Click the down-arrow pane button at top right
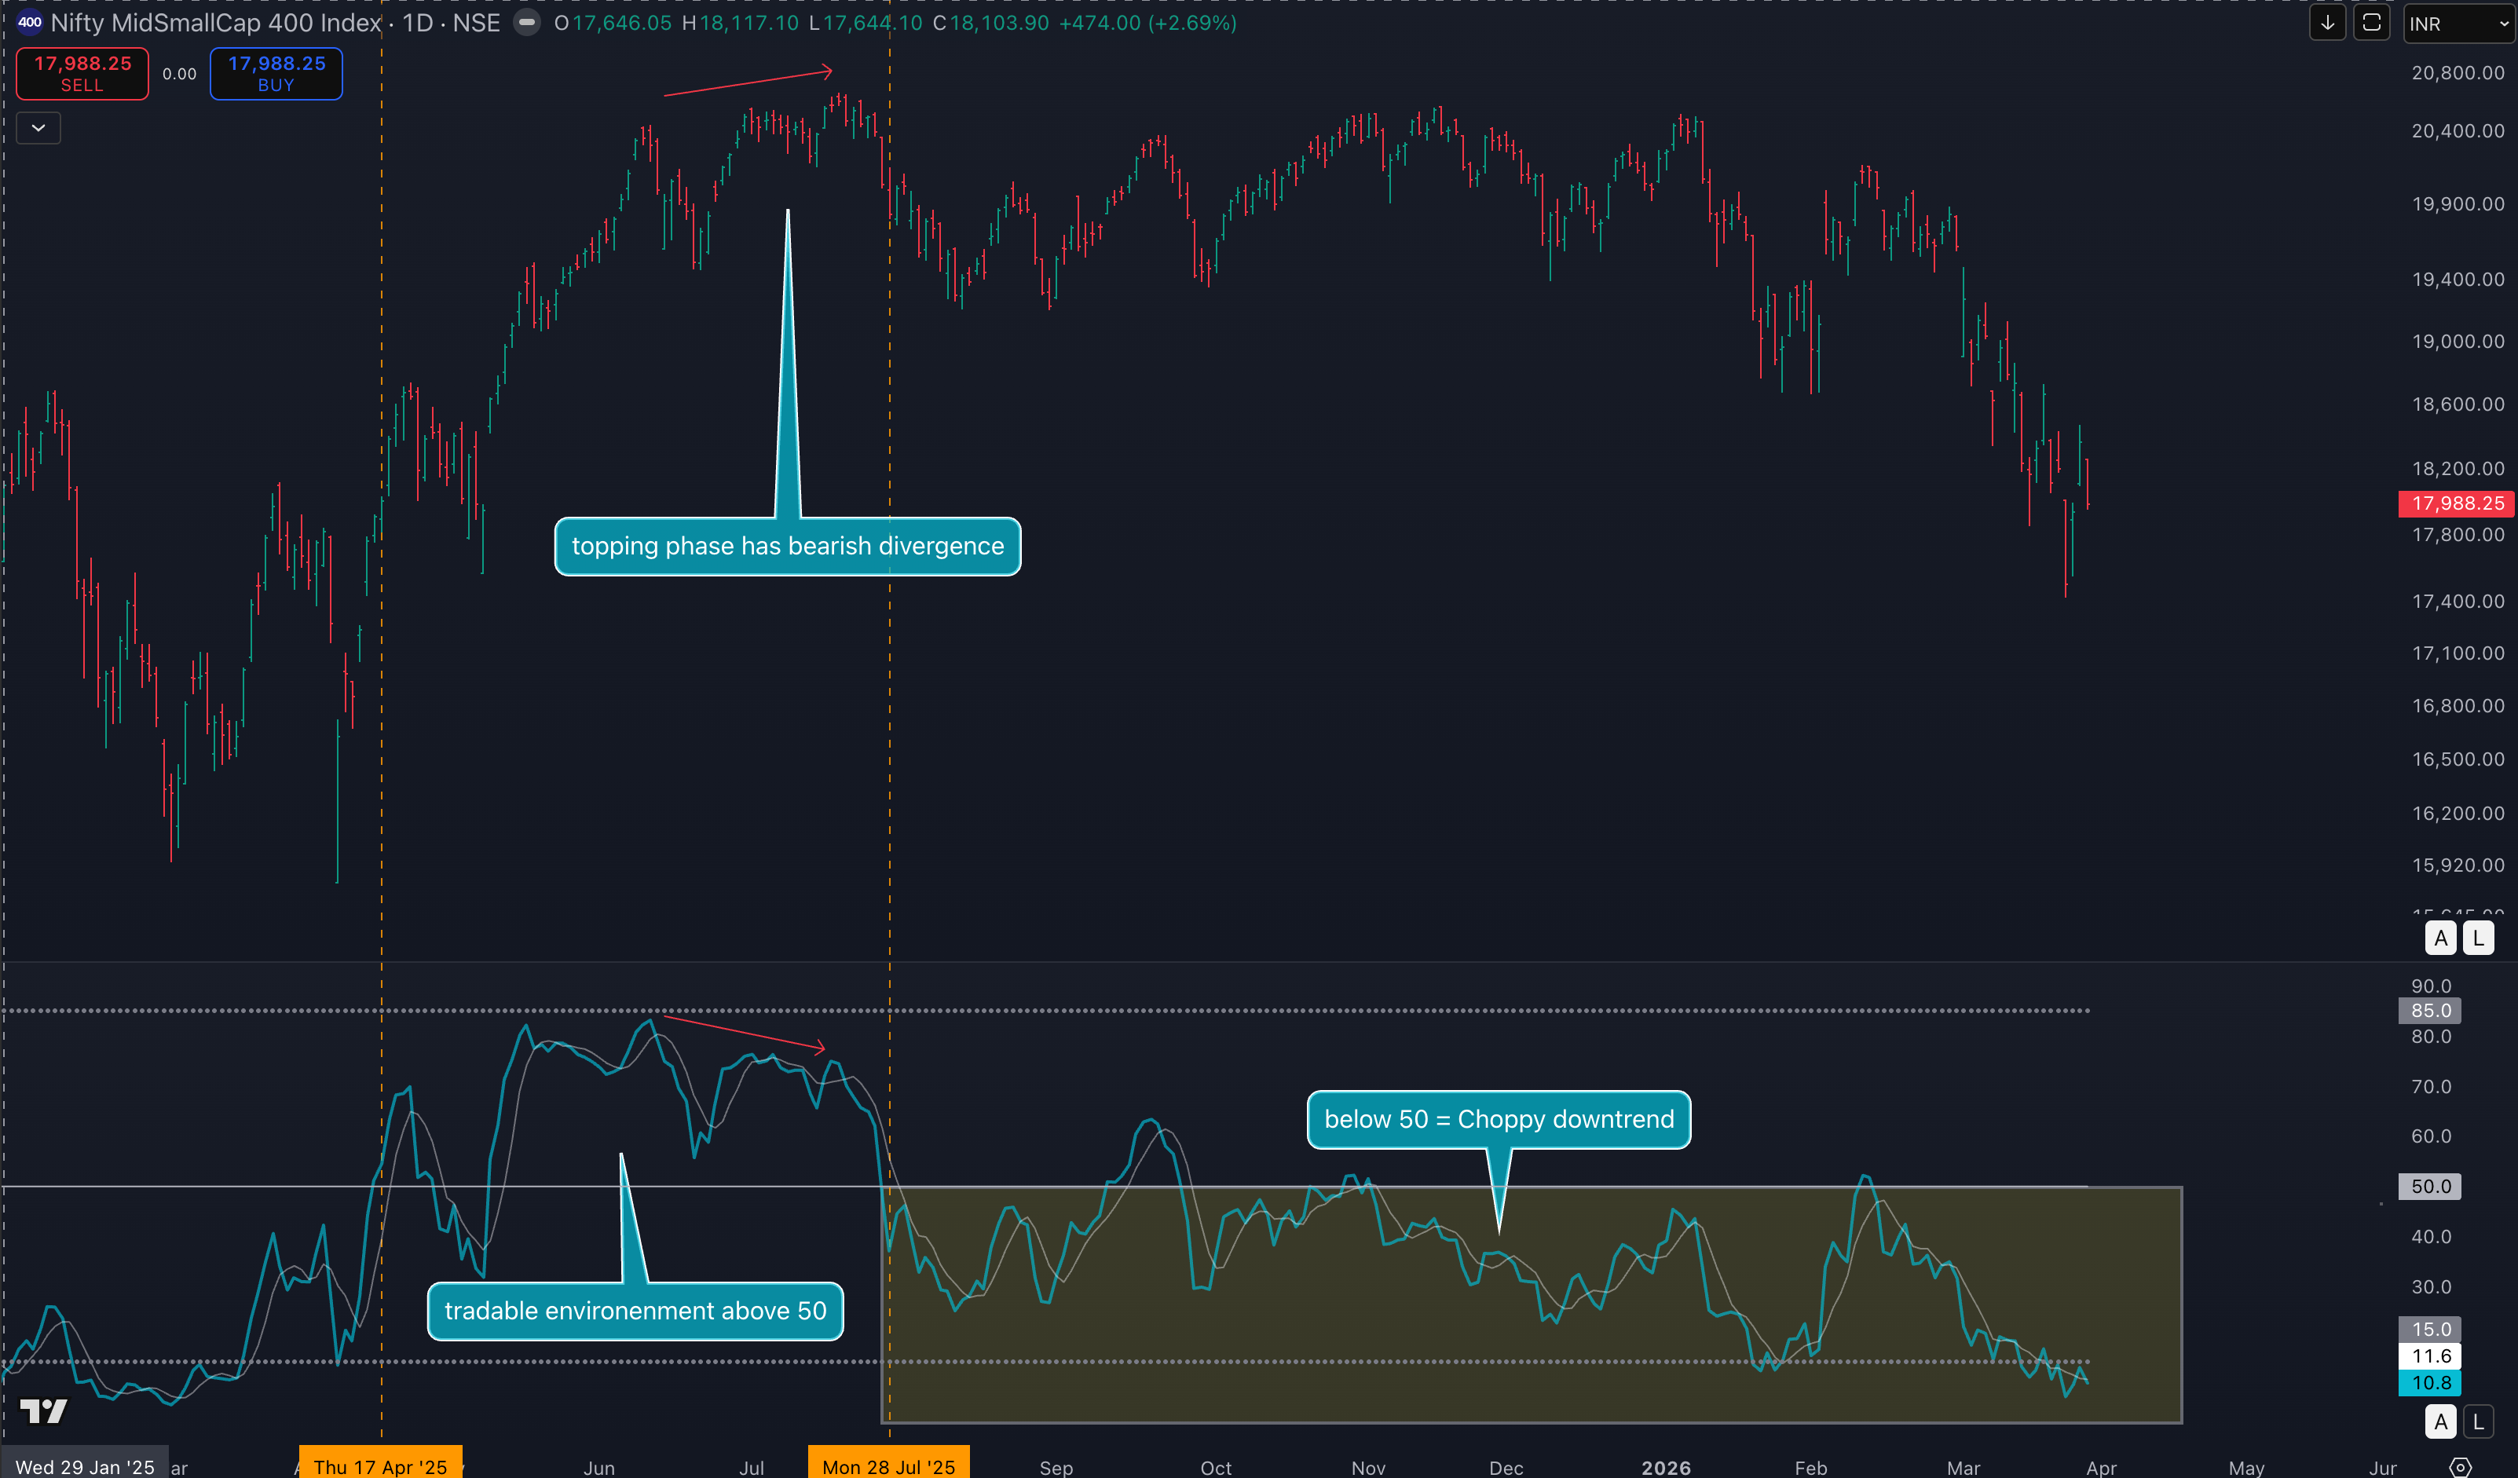 pos(2327,23)
